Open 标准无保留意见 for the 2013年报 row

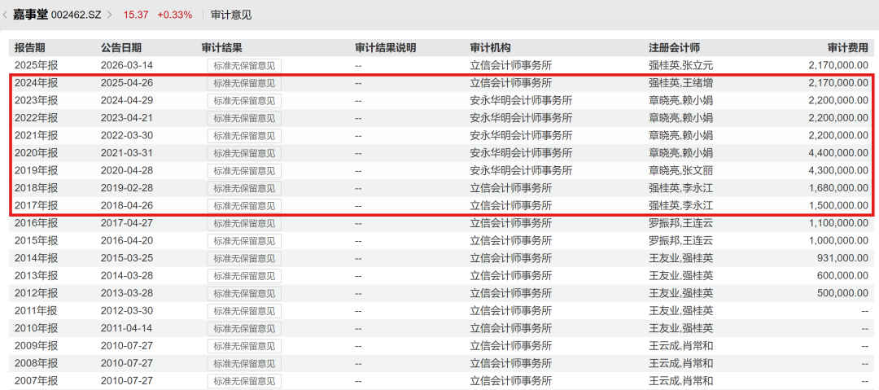click(244, 275)
